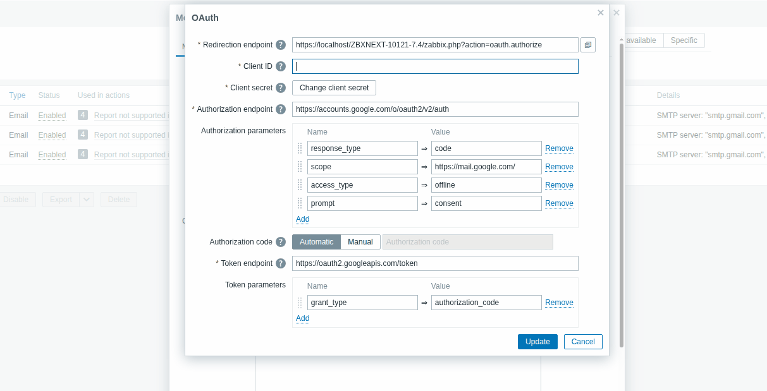Select Automatic authorization code mode
Image resolution: width=767 pixels, height=391 pixels.
click(316, 242)
